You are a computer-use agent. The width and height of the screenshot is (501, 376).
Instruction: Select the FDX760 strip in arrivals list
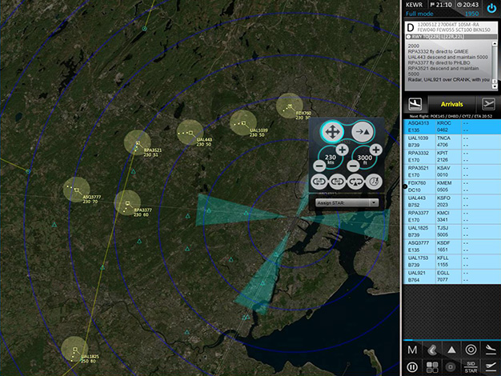pos(452,186)
